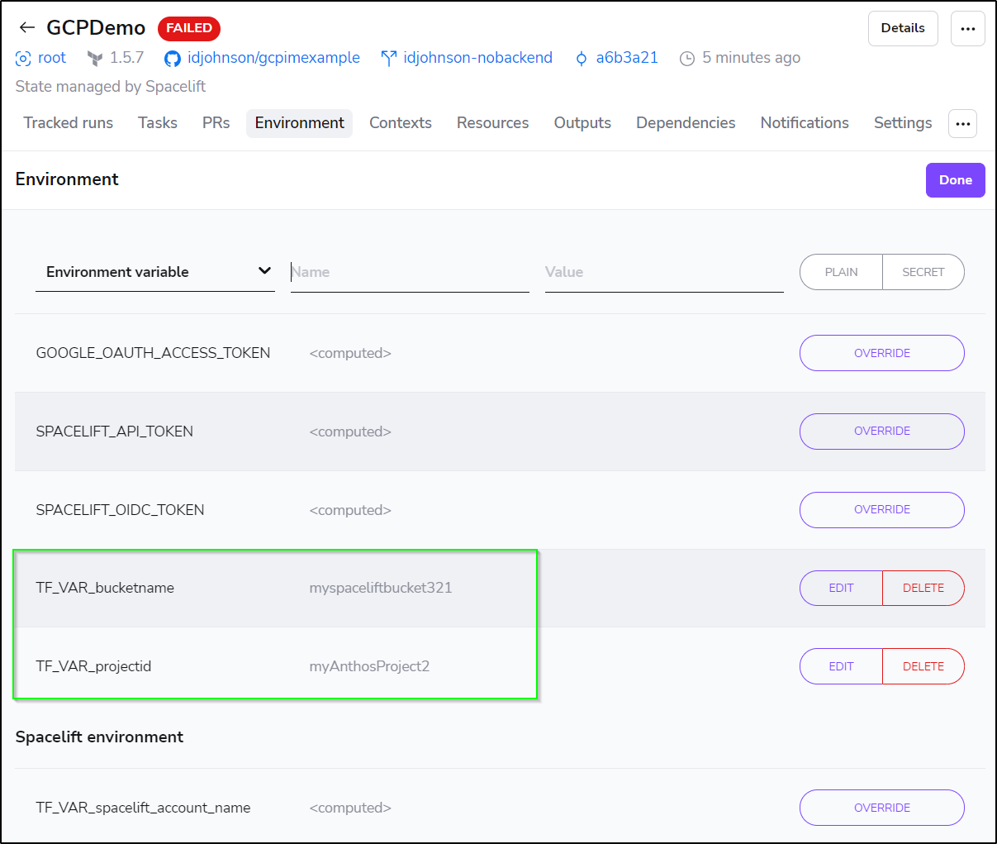
Task: Click the GOOGLE_OAUTH_ACCESS_TOKEN variable name
Action: (x=153, y=353)
